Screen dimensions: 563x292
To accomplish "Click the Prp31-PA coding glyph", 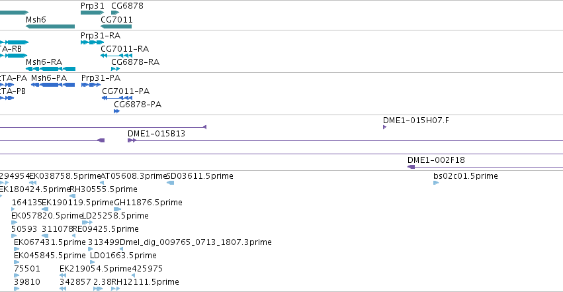I will [91, 85].
